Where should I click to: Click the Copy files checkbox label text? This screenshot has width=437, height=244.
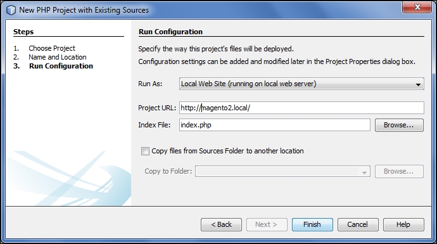pyautogui.click(x=227, y=151)
